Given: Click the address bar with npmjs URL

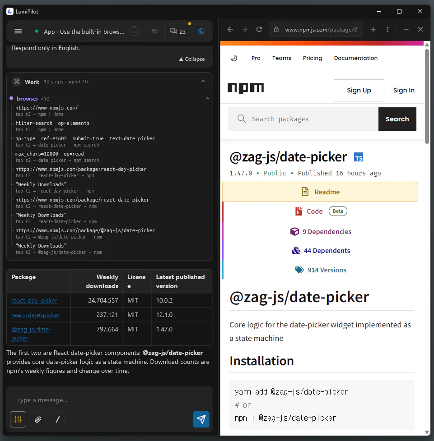Looking at the screenshot, I should [316, 29].
